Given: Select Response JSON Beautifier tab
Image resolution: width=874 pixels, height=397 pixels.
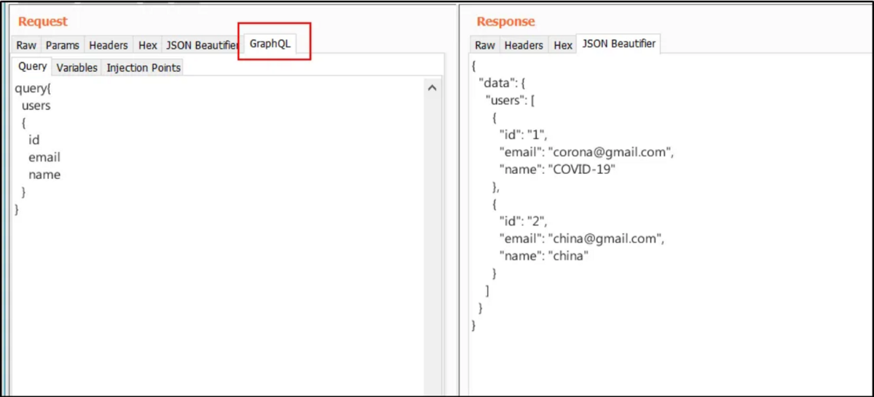Looking at the screenshot, I should coord(618,44).
